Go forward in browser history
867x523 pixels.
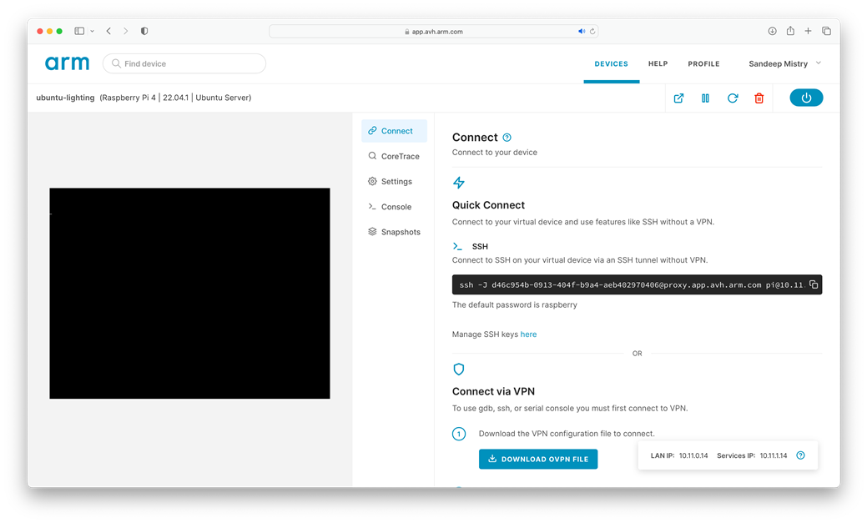click(x=125, y=32)
